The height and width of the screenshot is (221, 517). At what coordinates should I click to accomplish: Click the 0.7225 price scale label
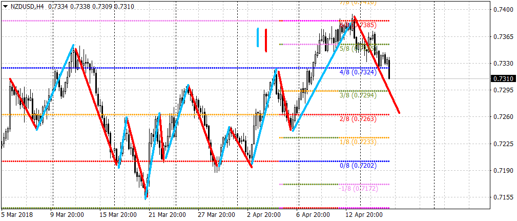(503, 144)
